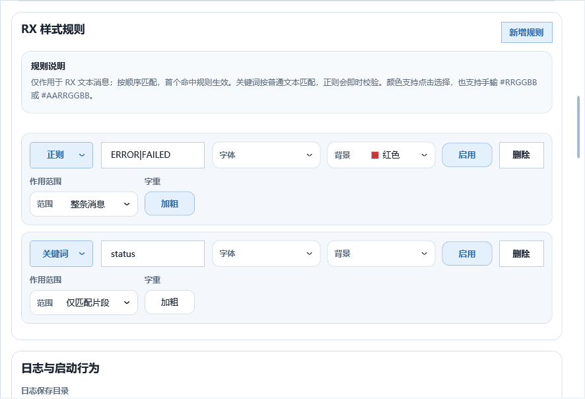
Task: Delete the status keyword rule
Action: 521,254
